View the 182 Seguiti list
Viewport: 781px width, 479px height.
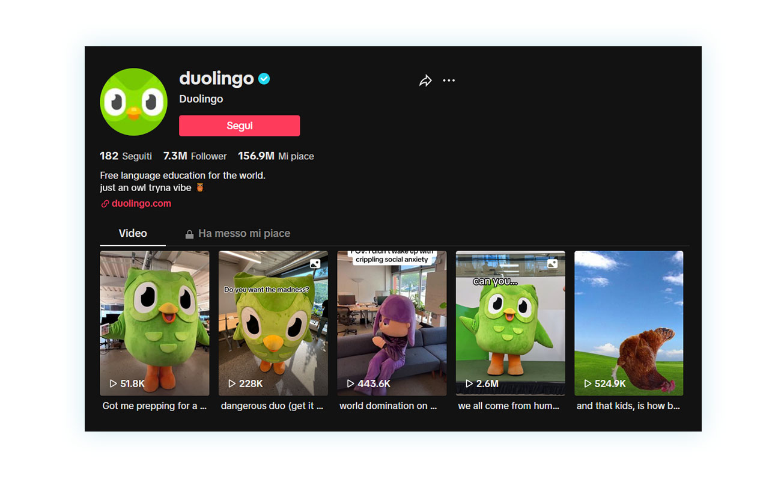(126, 156)
